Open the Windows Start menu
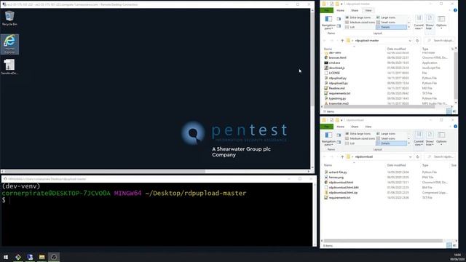 tap(6, 257)
